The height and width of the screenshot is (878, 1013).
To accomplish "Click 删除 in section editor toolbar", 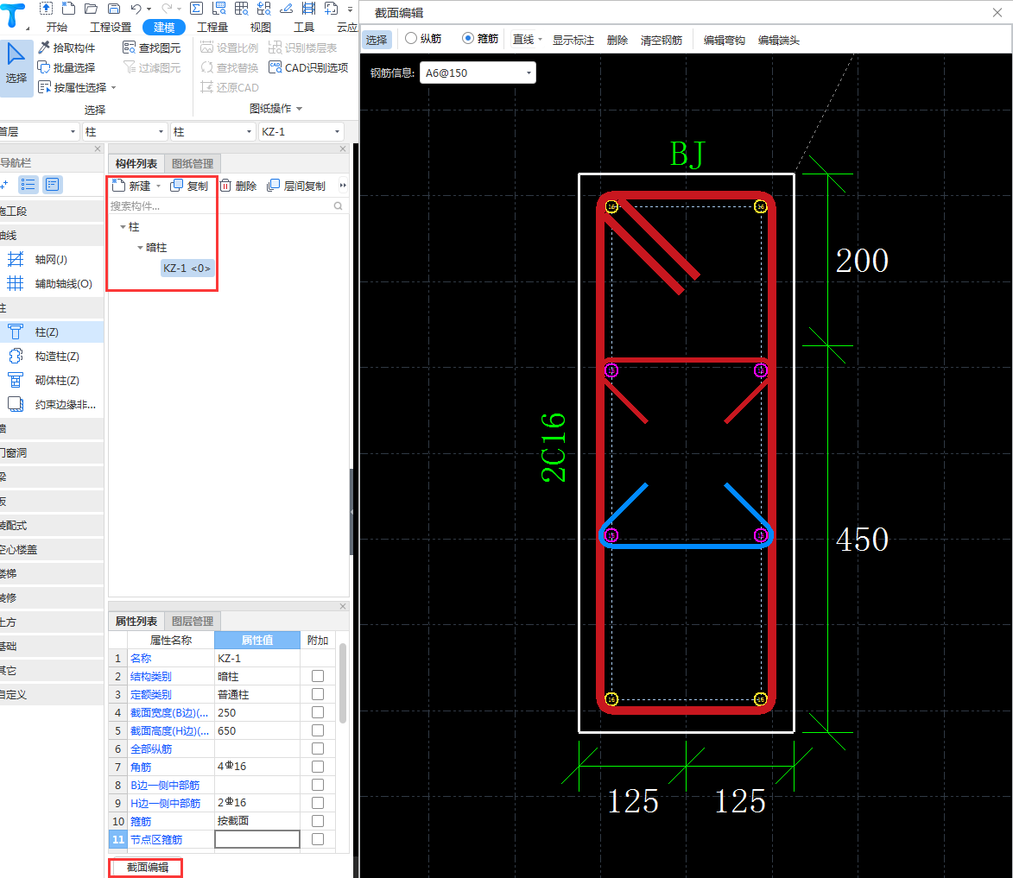I will click(617, 40).
